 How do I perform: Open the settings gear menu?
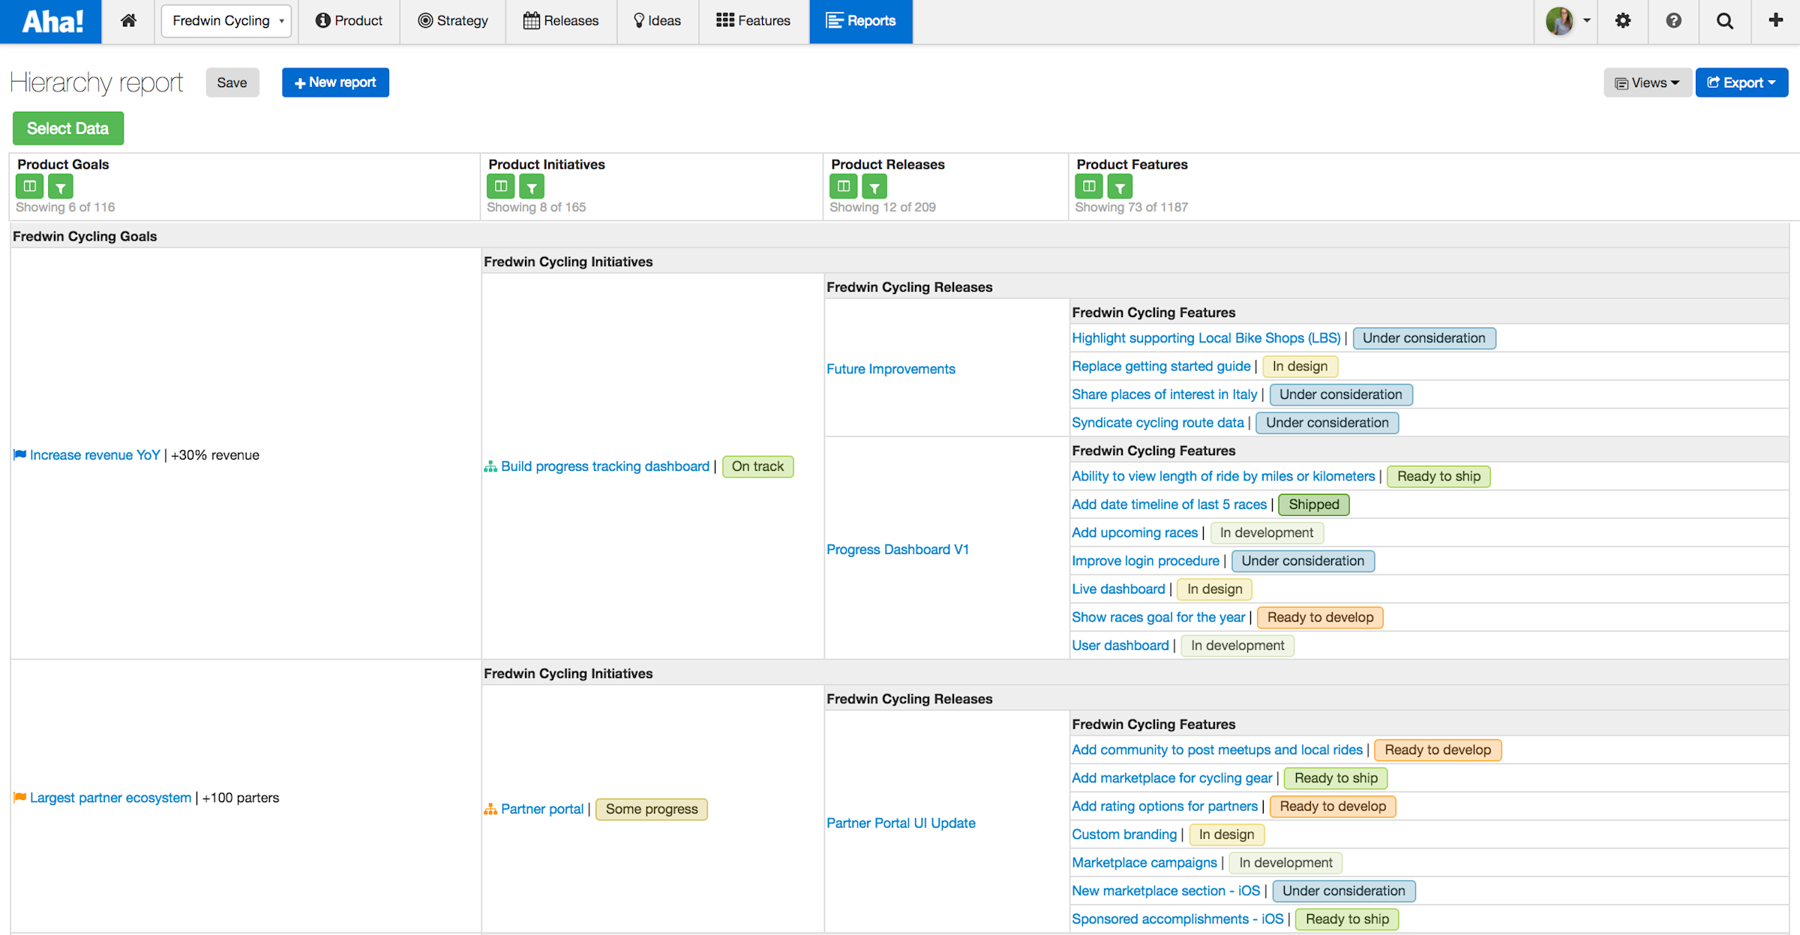click(1623, 21)
